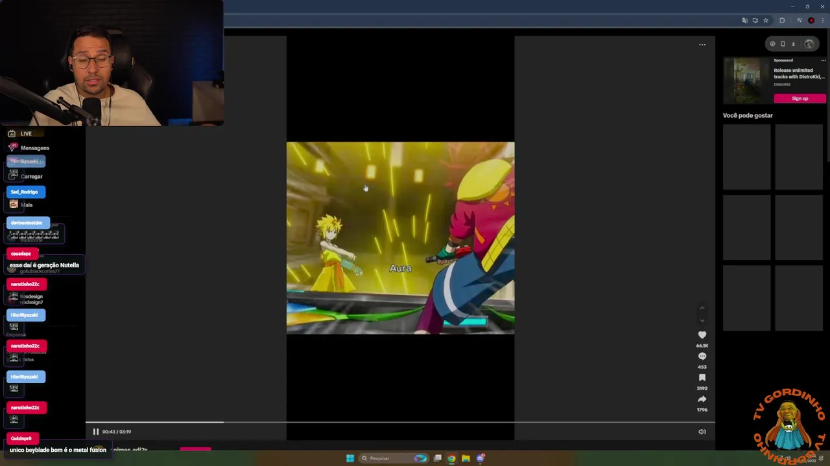Click the 'esse dai é geração Nutella' message
The width and height of the screenshot is (830, 466).
[44, 265]
